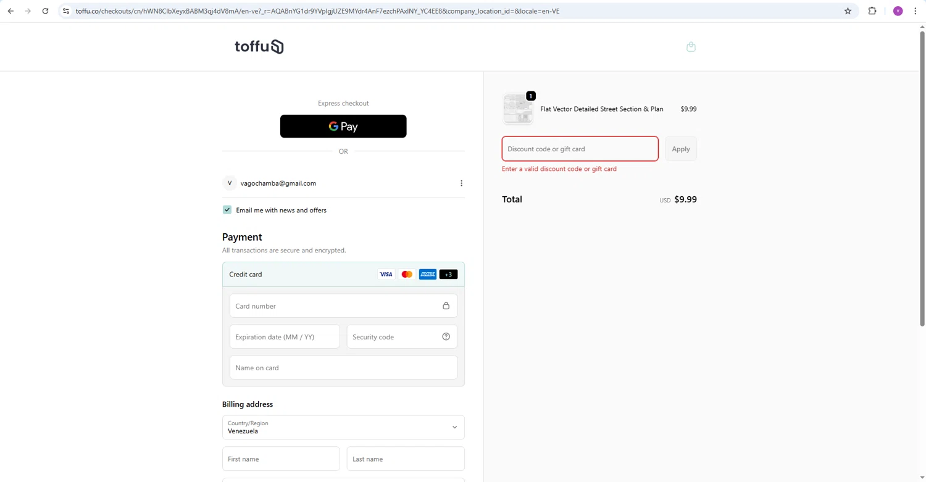The height and width of the screenshot is (482, 926).
Task: Open the Chrome profile avatar
Action: click(898, 11)
